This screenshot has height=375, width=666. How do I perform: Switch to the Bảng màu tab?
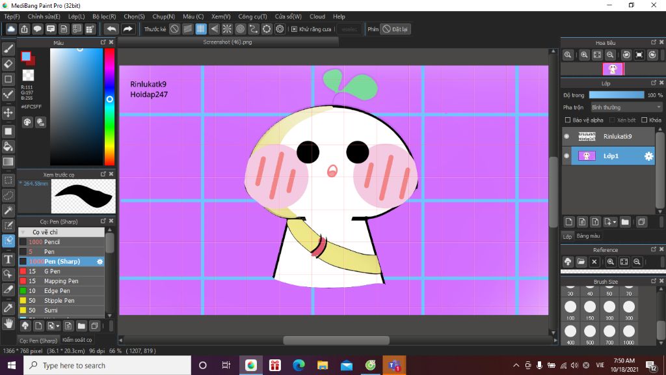[x=589, y=236]
